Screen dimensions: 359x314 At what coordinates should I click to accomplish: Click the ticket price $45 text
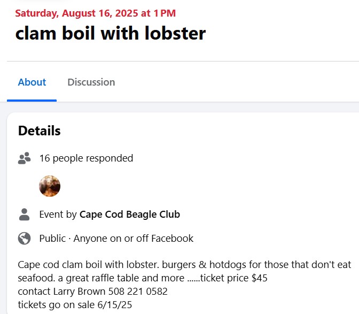tap(234, 278)
